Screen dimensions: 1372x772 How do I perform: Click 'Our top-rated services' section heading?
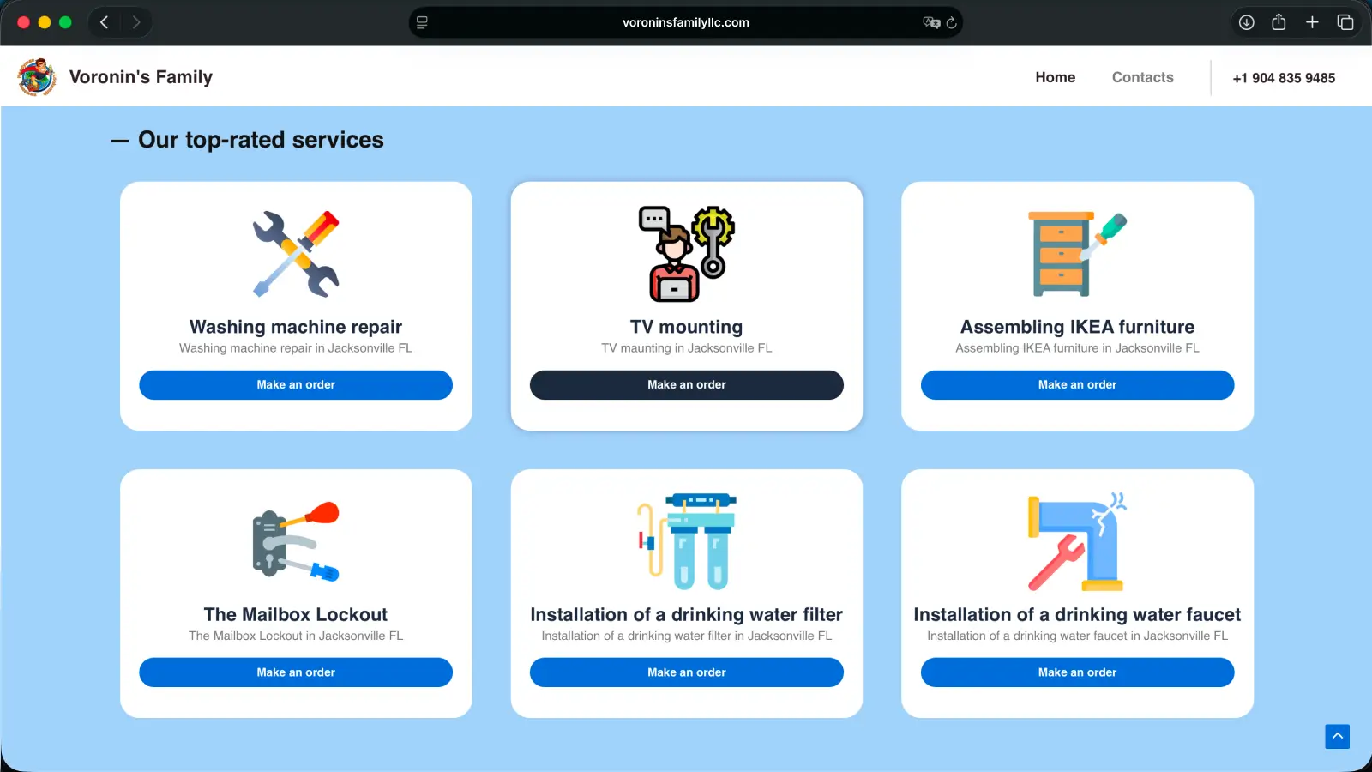[261, 140]
